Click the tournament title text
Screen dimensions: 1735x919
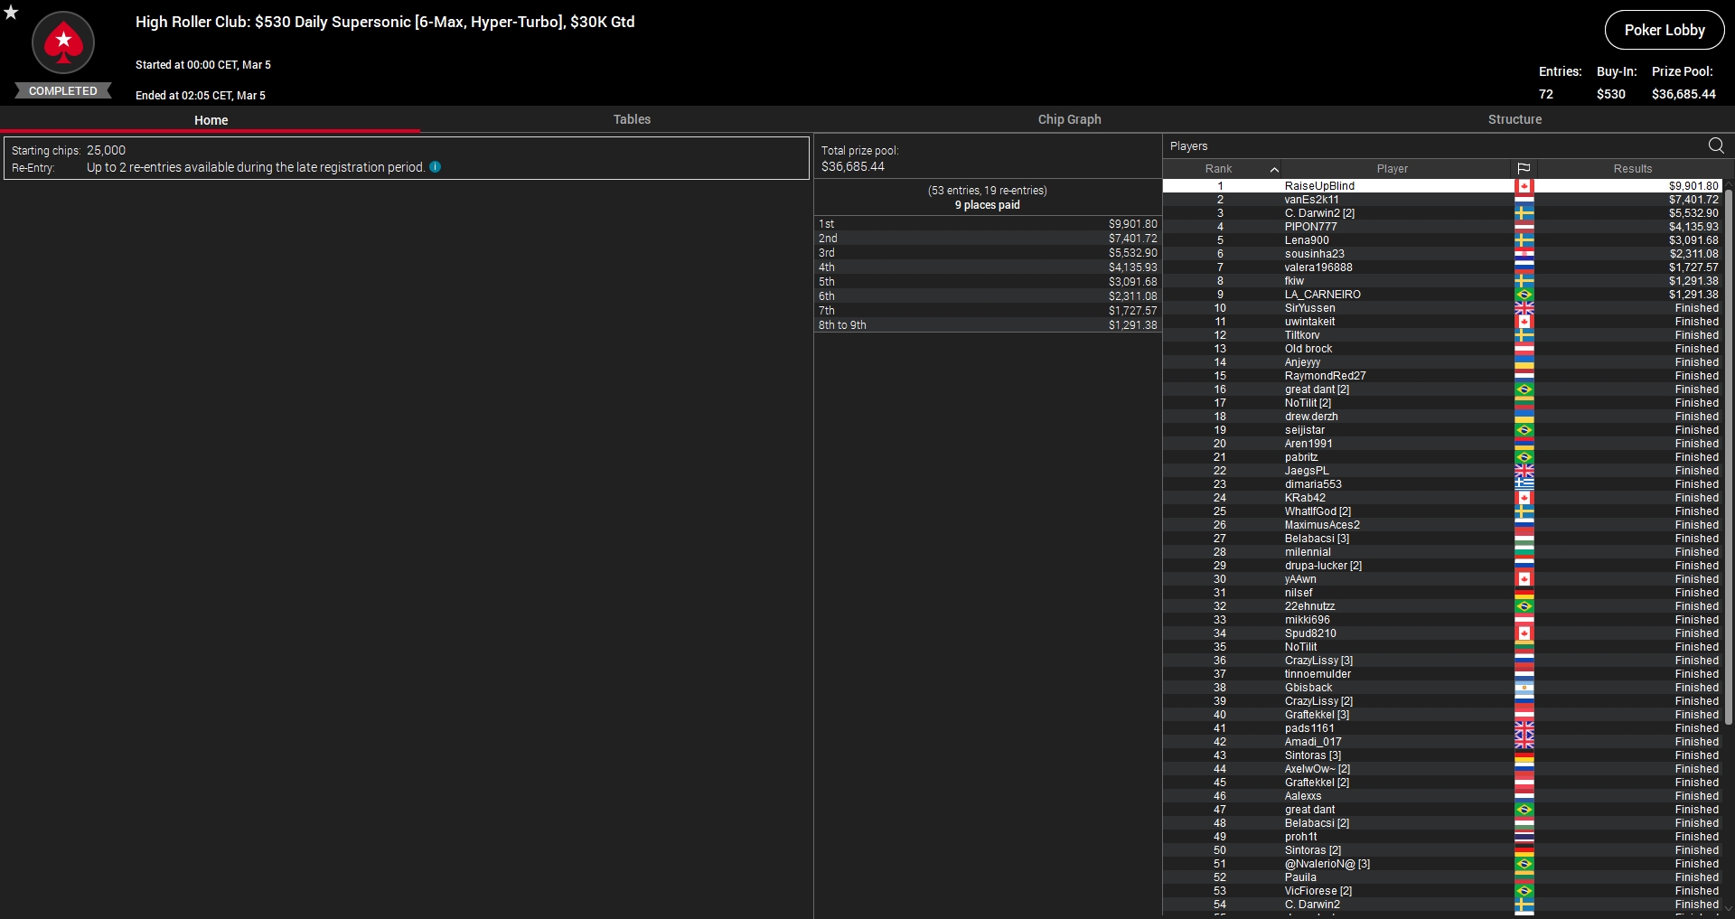pos(385,22)
